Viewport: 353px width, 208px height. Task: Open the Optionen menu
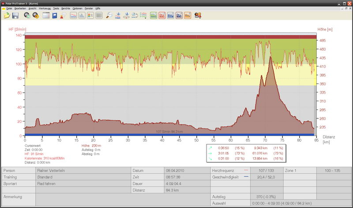(x=77, y=8)
